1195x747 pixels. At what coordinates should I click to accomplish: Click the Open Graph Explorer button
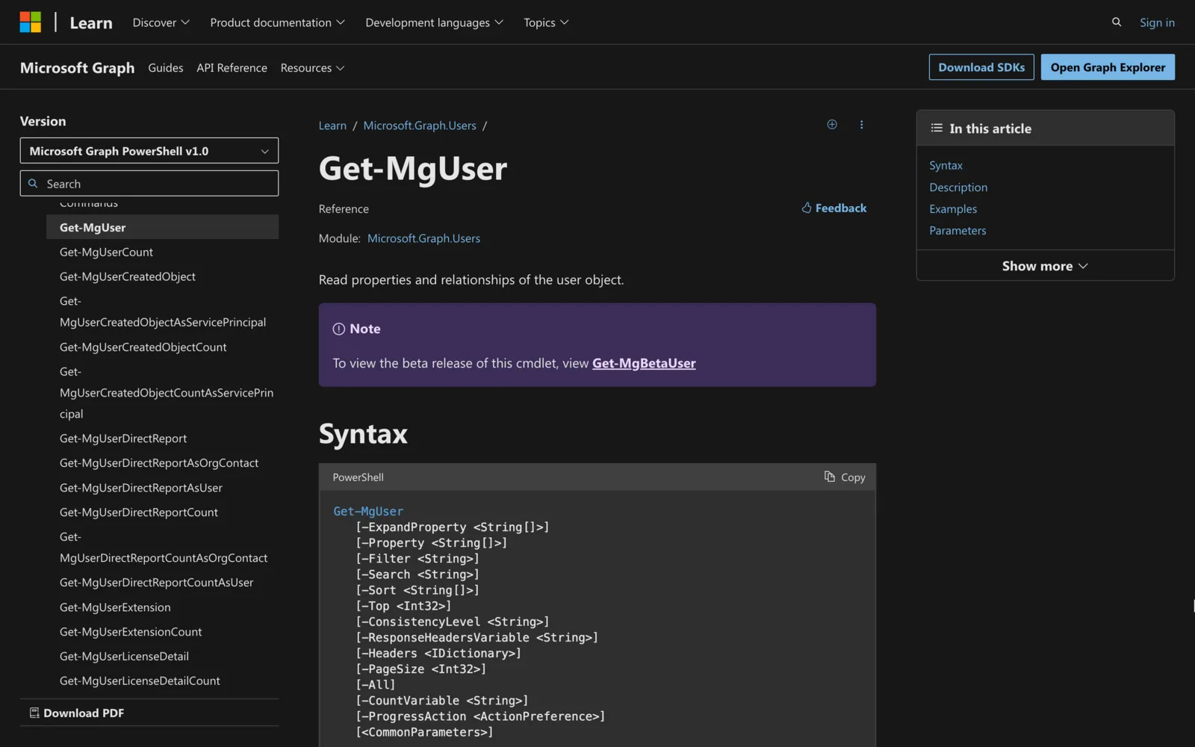(1108, 67)
